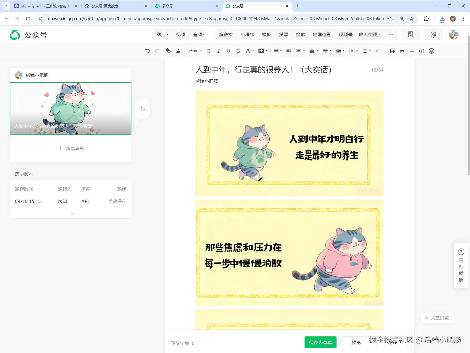This screenshot has width=470, height=353.
Task: Reload the page
Action: tap(28, 19)
